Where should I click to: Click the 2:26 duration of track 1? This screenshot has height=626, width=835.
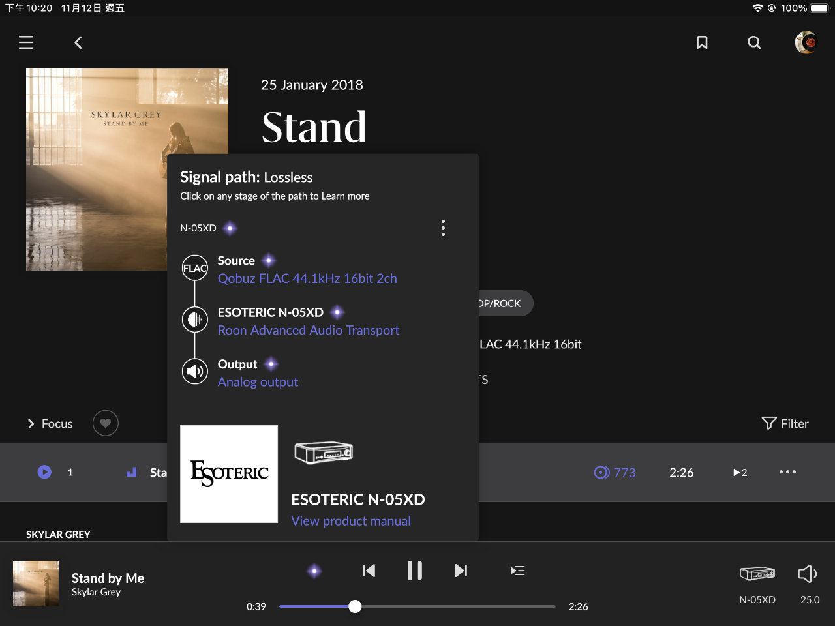coord(682,472)
